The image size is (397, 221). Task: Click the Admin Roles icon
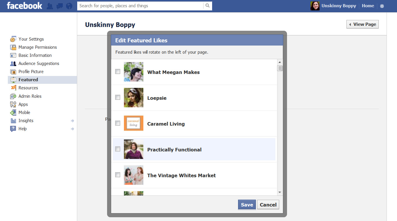(13, 96)
